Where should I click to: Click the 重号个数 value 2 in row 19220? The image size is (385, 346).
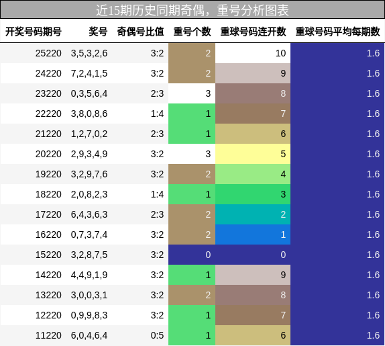click(192, 174)
